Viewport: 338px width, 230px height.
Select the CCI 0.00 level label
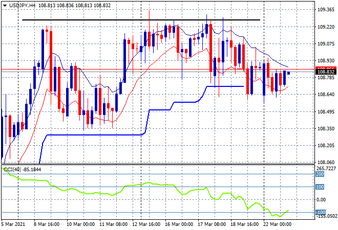click(321, 200)
